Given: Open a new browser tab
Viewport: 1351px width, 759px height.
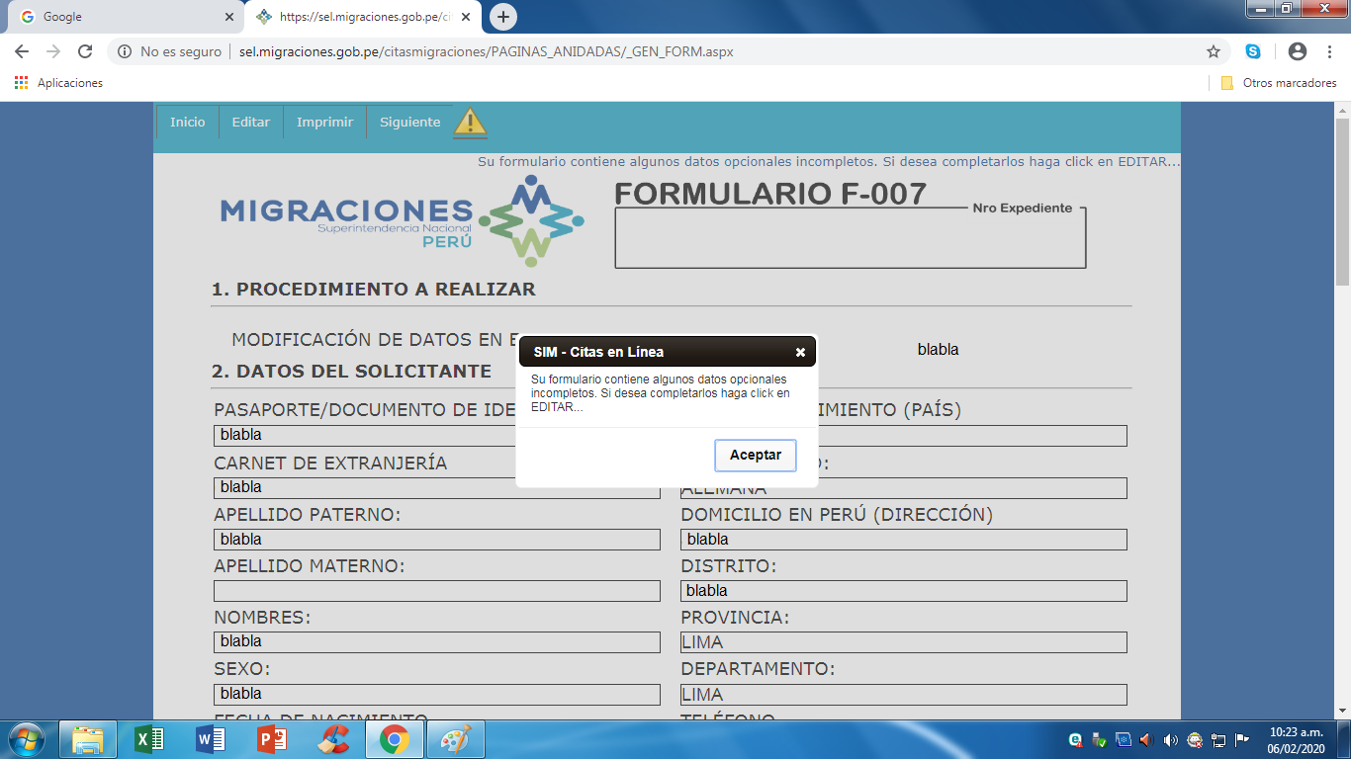Looking at the screenshot, I should pos(503,17).
